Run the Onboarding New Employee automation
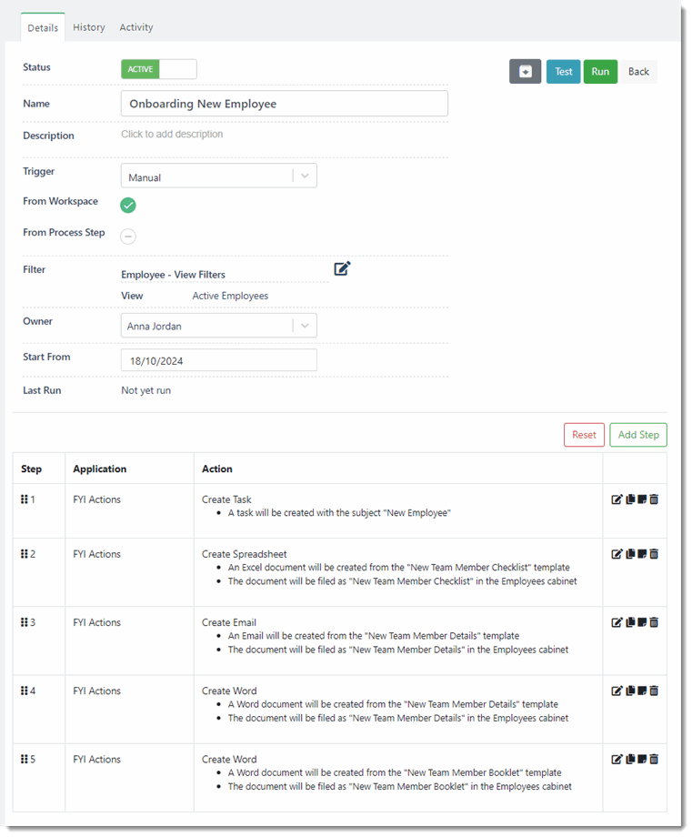692x837 pixels. click(x=600, y=71)
